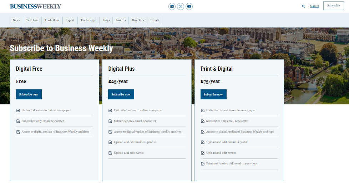Click the search magnifier icon
349x183 pixels.
point(303,6)
